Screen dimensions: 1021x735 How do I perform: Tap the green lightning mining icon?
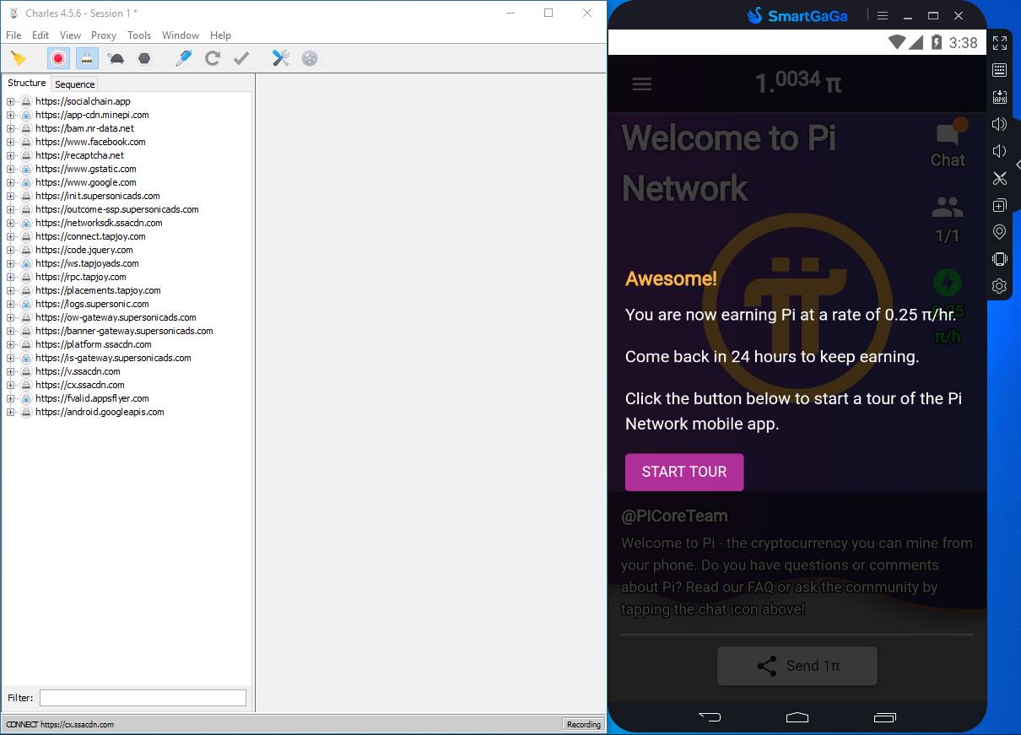[x=948, y=282]
